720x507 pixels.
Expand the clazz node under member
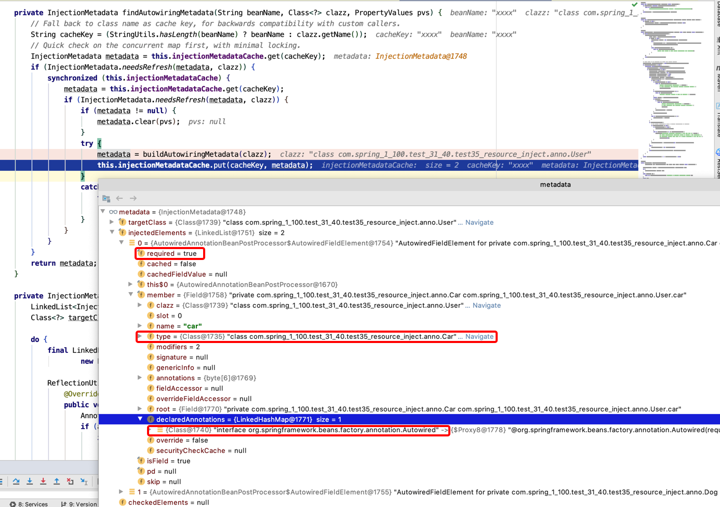[x=140, y=305]
